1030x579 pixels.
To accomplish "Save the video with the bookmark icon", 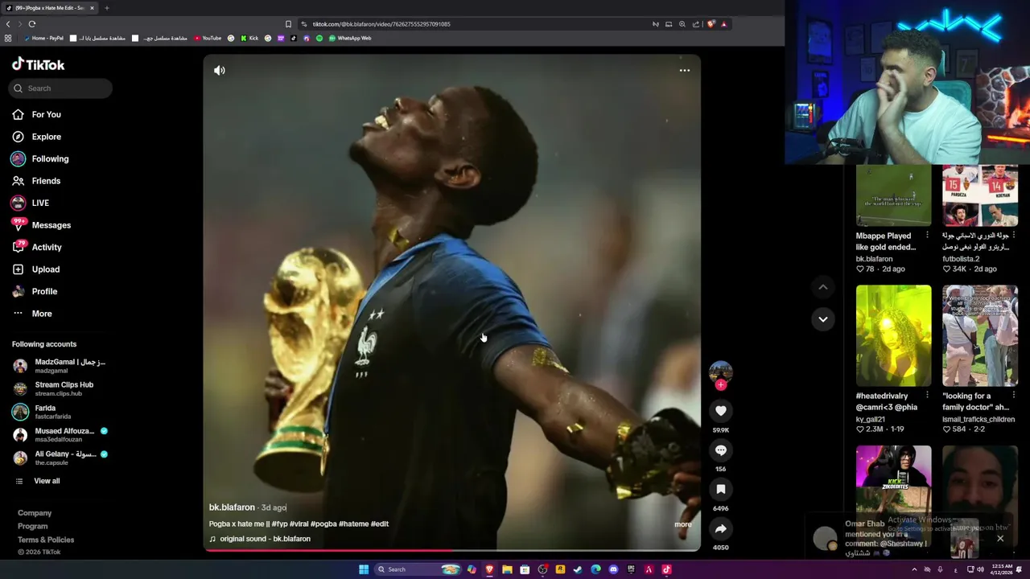I will 721,489.
